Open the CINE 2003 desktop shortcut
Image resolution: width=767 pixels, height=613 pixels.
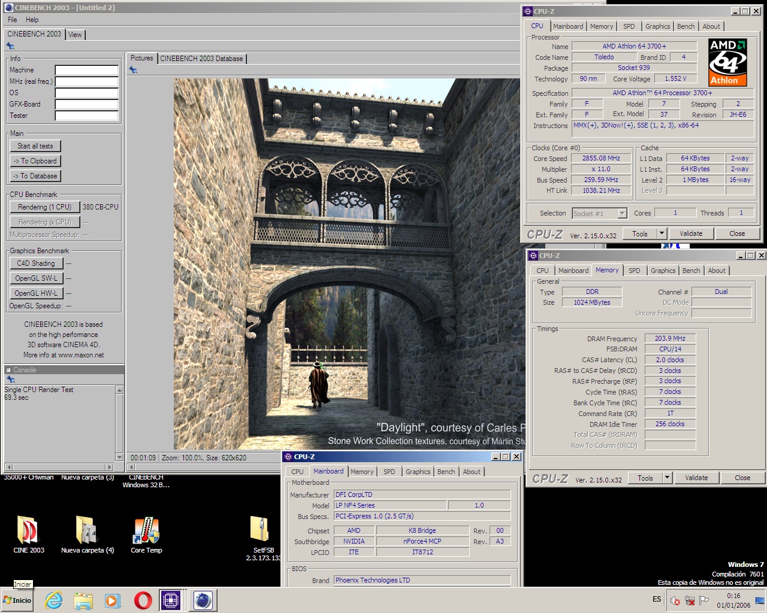point(28,534)
